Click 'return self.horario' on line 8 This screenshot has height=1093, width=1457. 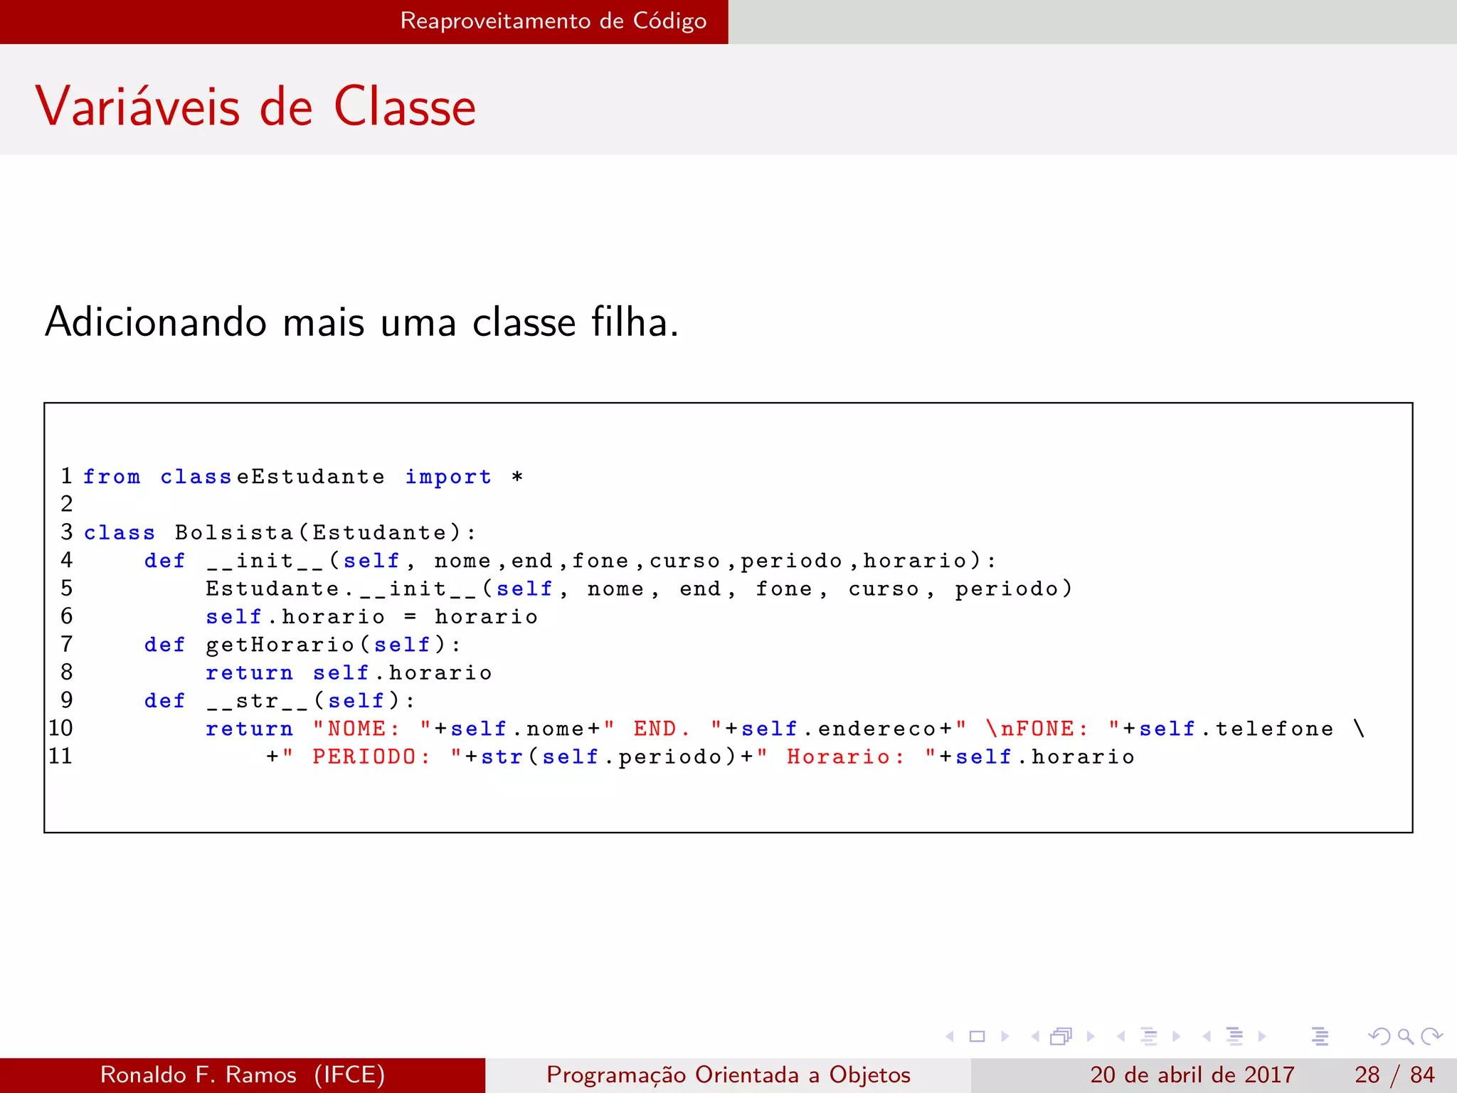[x=349, y=672]
